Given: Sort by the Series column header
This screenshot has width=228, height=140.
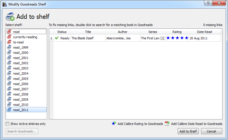Looking at the screenshot, I should click(153, 32).
